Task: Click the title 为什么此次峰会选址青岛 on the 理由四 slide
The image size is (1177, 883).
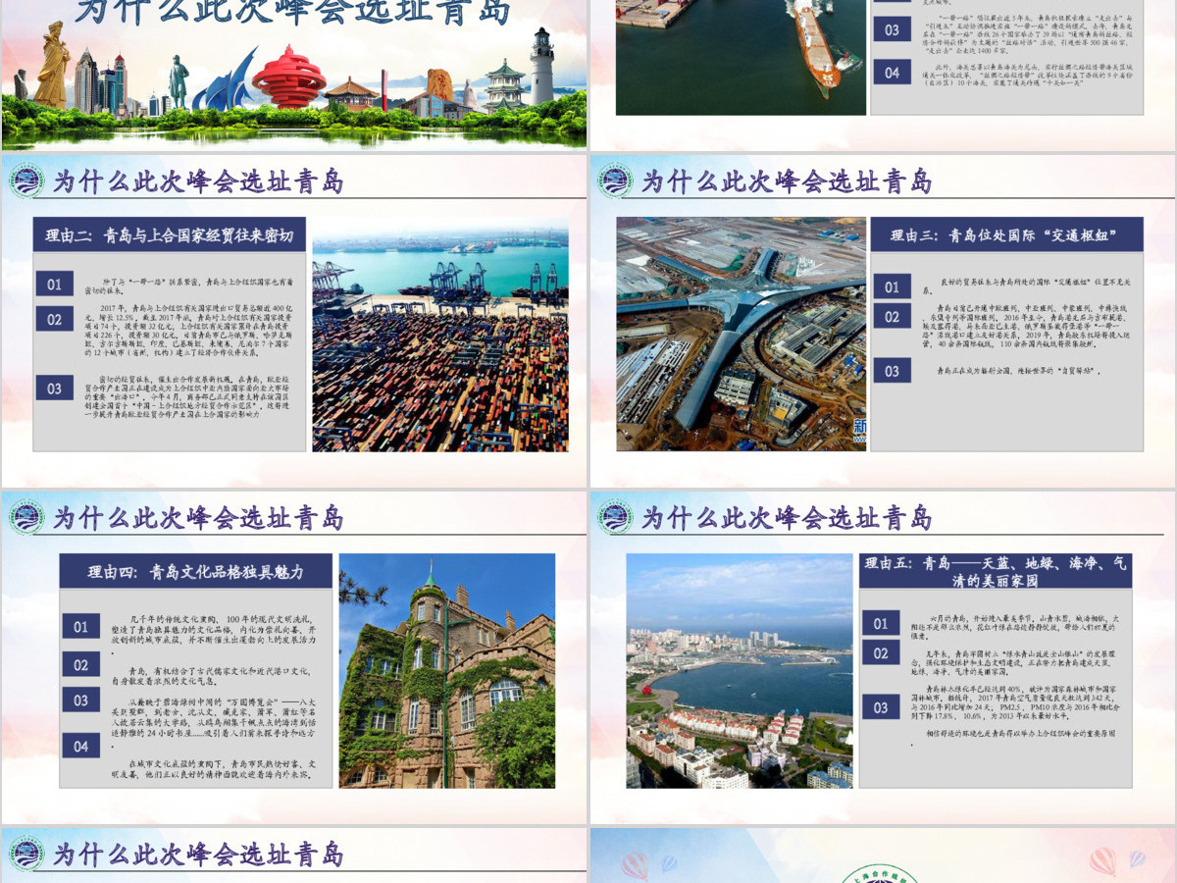Action: pos(198,517)
